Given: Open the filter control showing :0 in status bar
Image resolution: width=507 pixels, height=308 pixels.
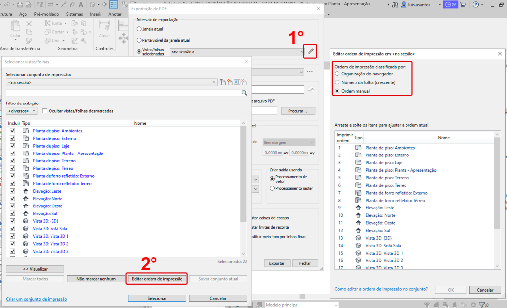Looking at the screenshot, I should [482, 305].
